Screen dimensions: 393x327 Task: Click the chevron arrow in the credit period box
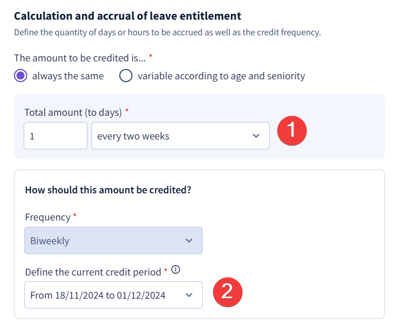click(189, 295)
